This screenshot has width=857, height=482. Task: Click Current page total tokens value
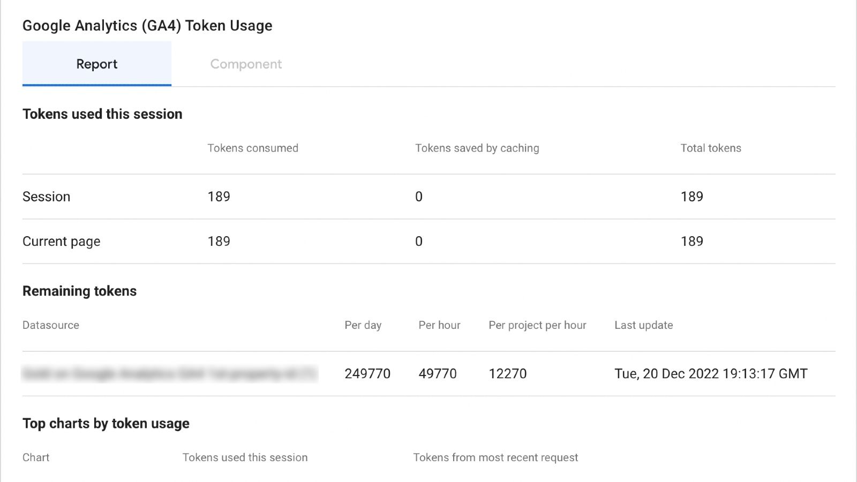coord(691,242)
